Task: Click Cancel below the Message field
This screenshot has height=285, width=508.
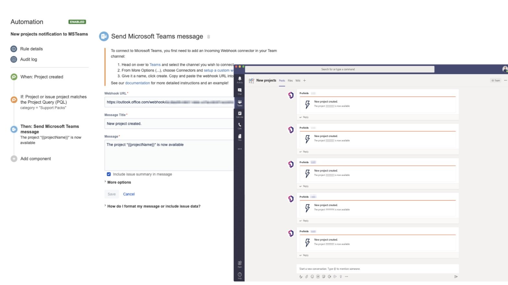Action: (x=129, y=194)
